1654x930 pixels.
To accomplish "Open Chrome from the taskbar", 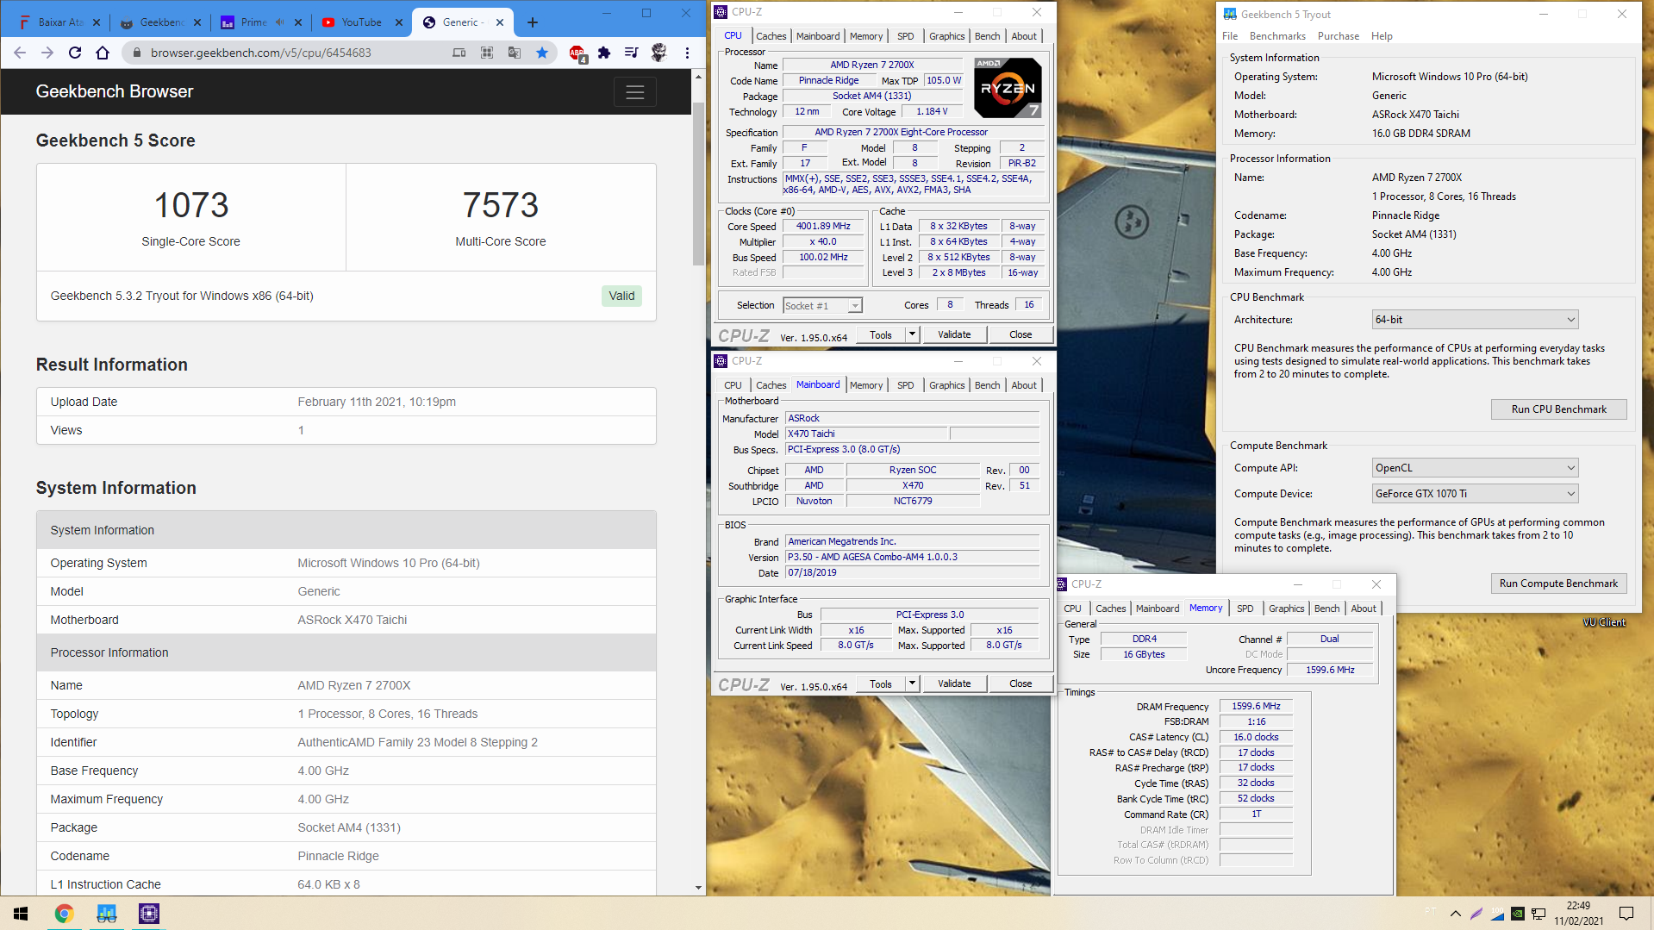I will coord(64,914).
